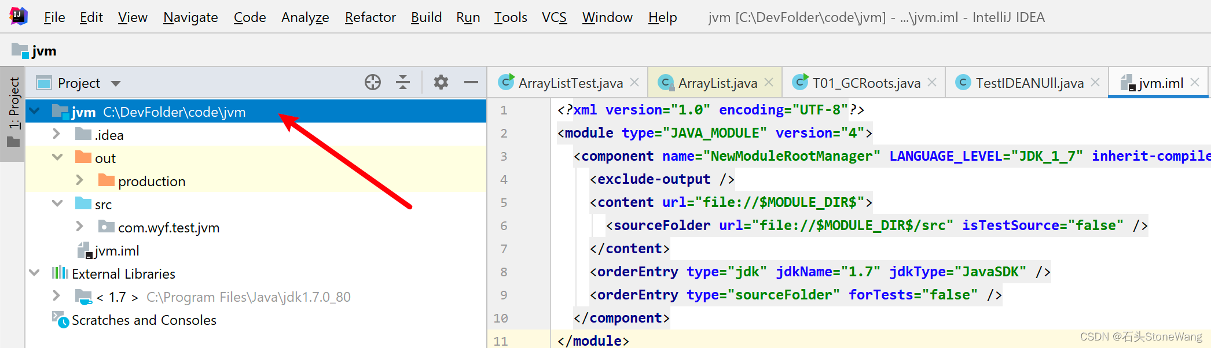Expand the production folder
Viewport: 1211px width, 348px height.
[x=80, y=180]
